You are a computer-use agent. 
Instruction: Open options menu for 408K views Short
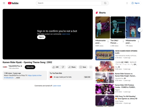[x=108, y=41]
